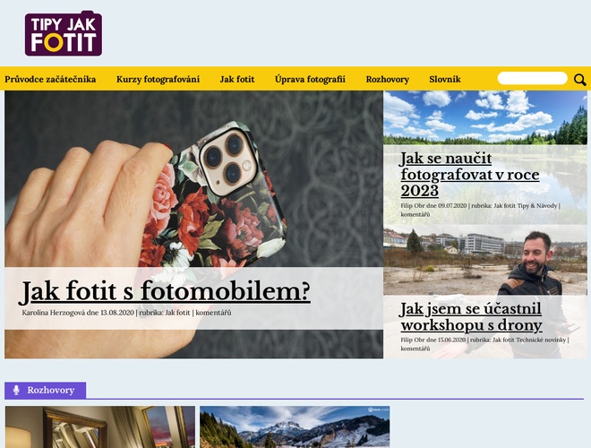Open the Slovník menu item
The height and width of the screenshot is (448, 591).
(445, 79)
